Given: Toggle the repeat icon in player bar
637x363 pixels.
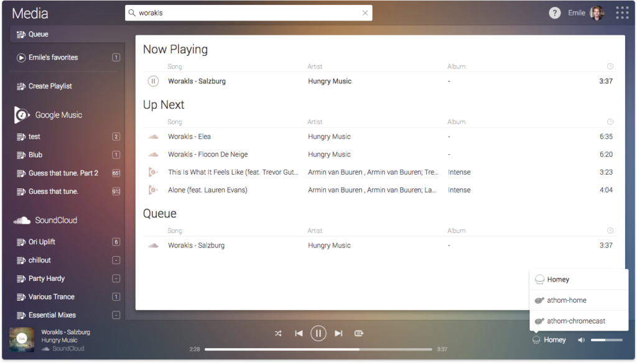Looking at the screenshot, I should (359, 333).
